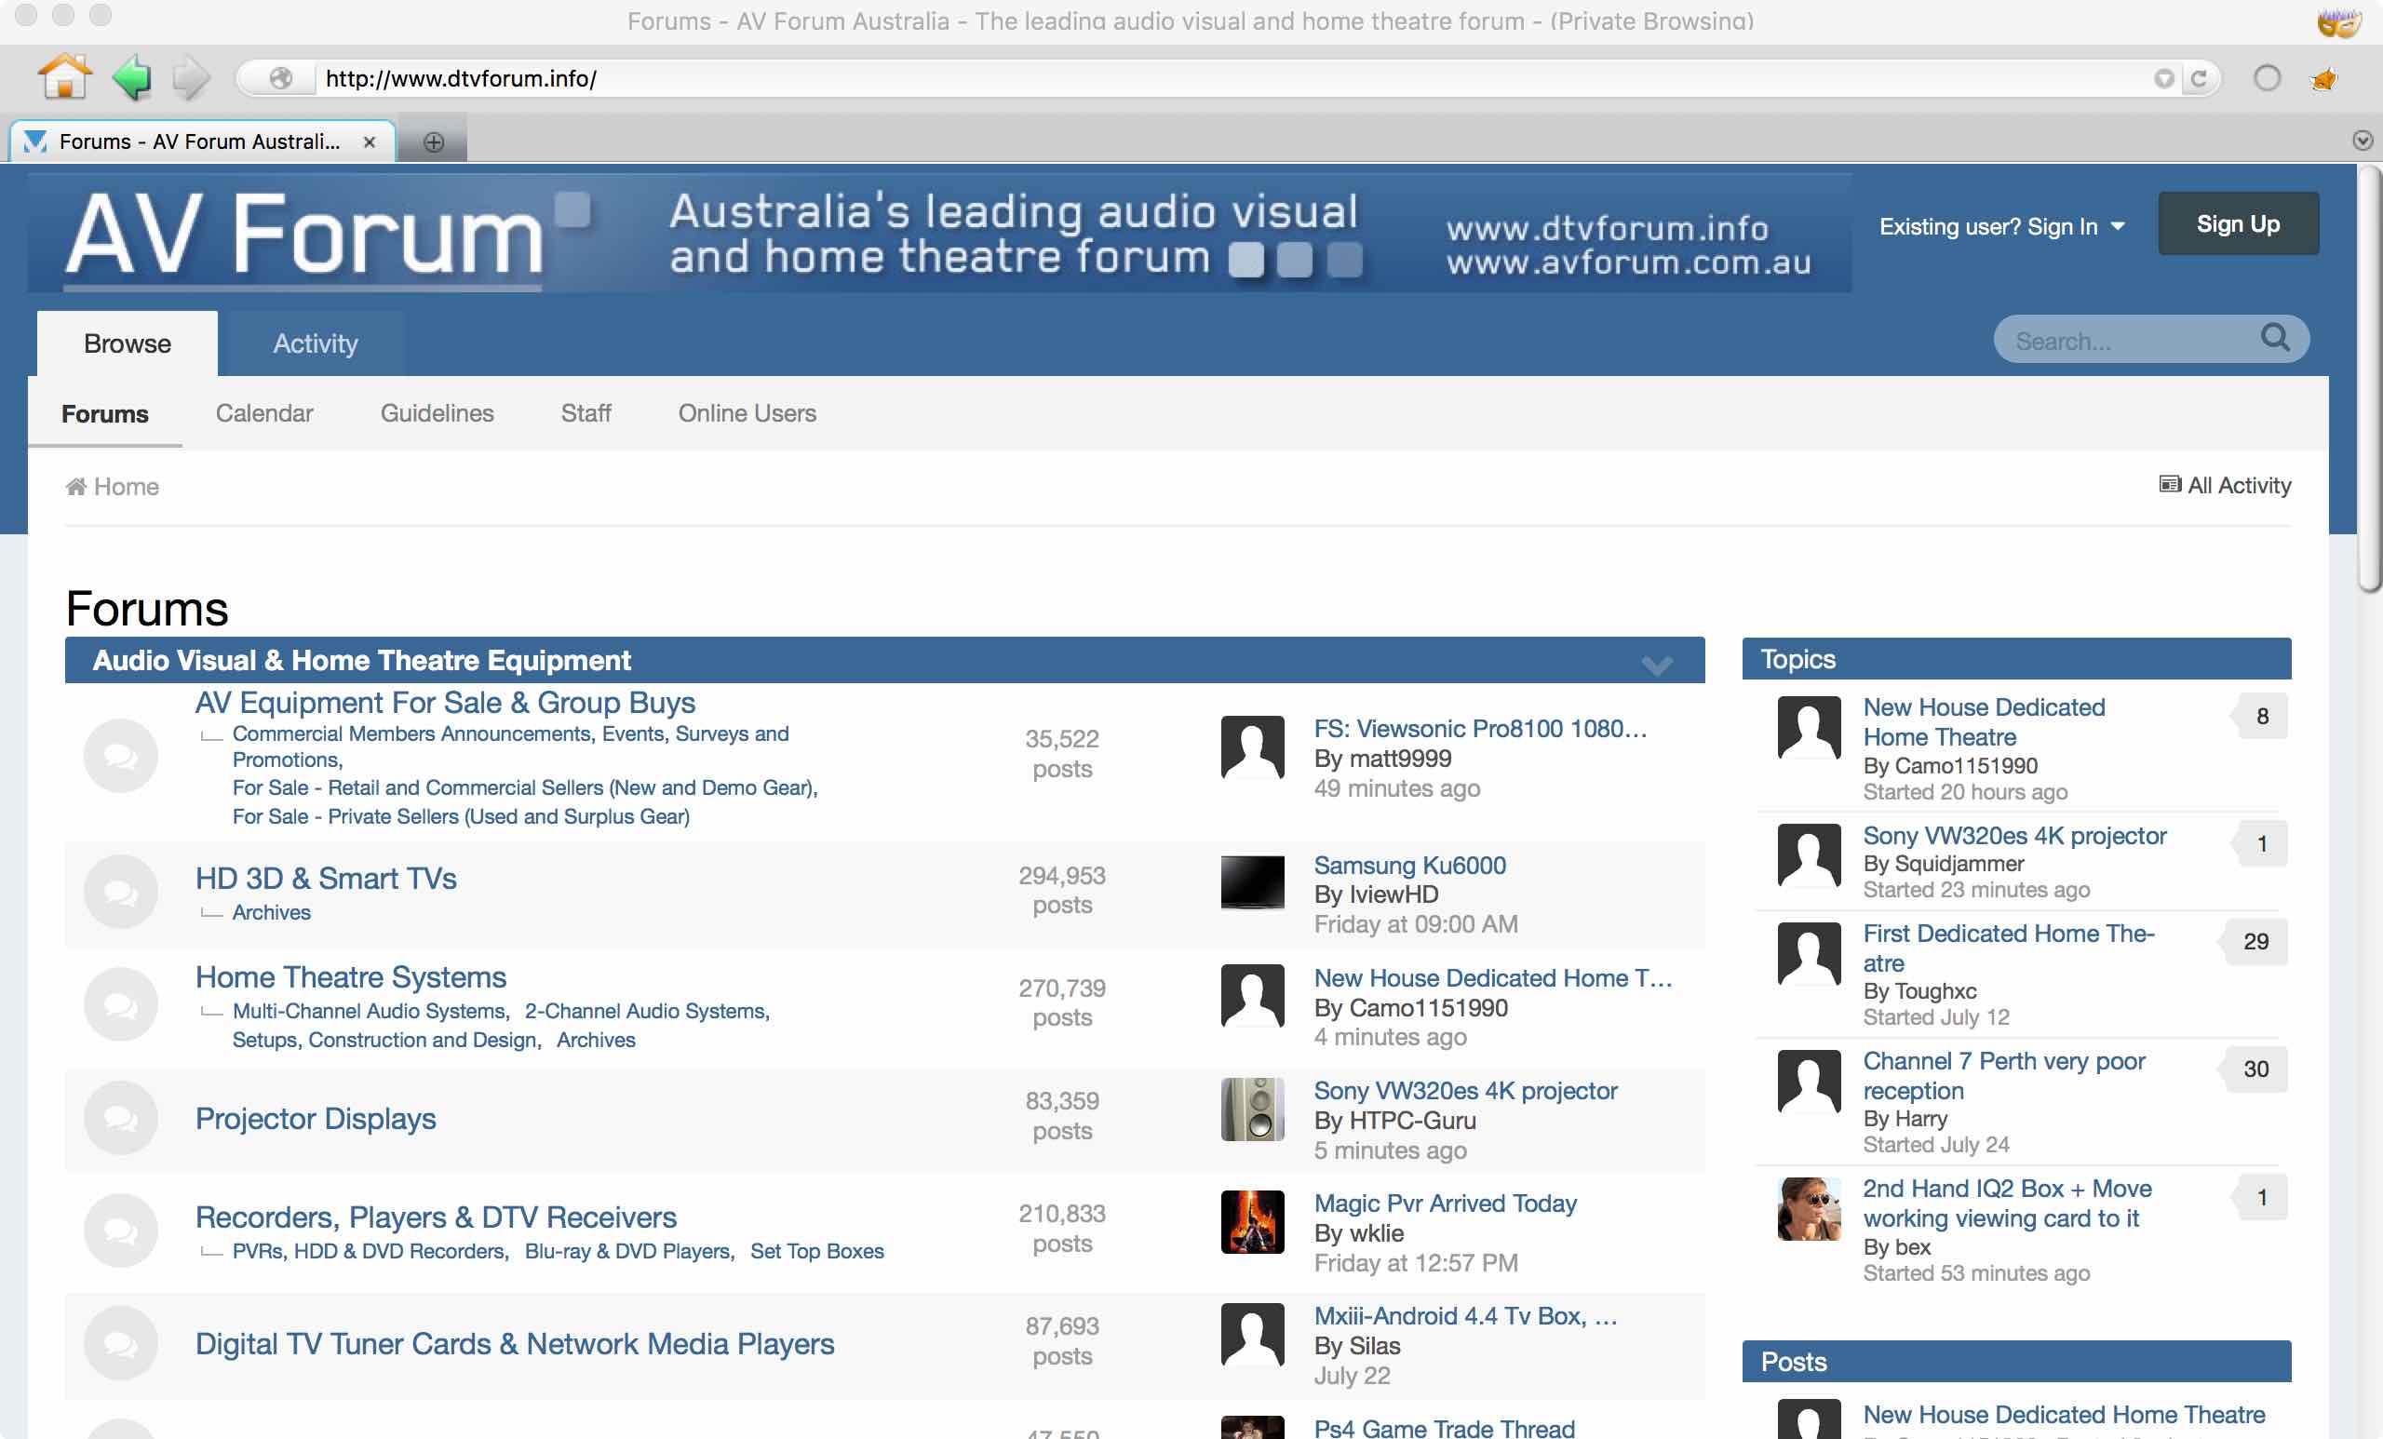2383x1439 pixels.
Task: Open Channel 7 Perth very poor reception topic
Action: (2004, 1075)
